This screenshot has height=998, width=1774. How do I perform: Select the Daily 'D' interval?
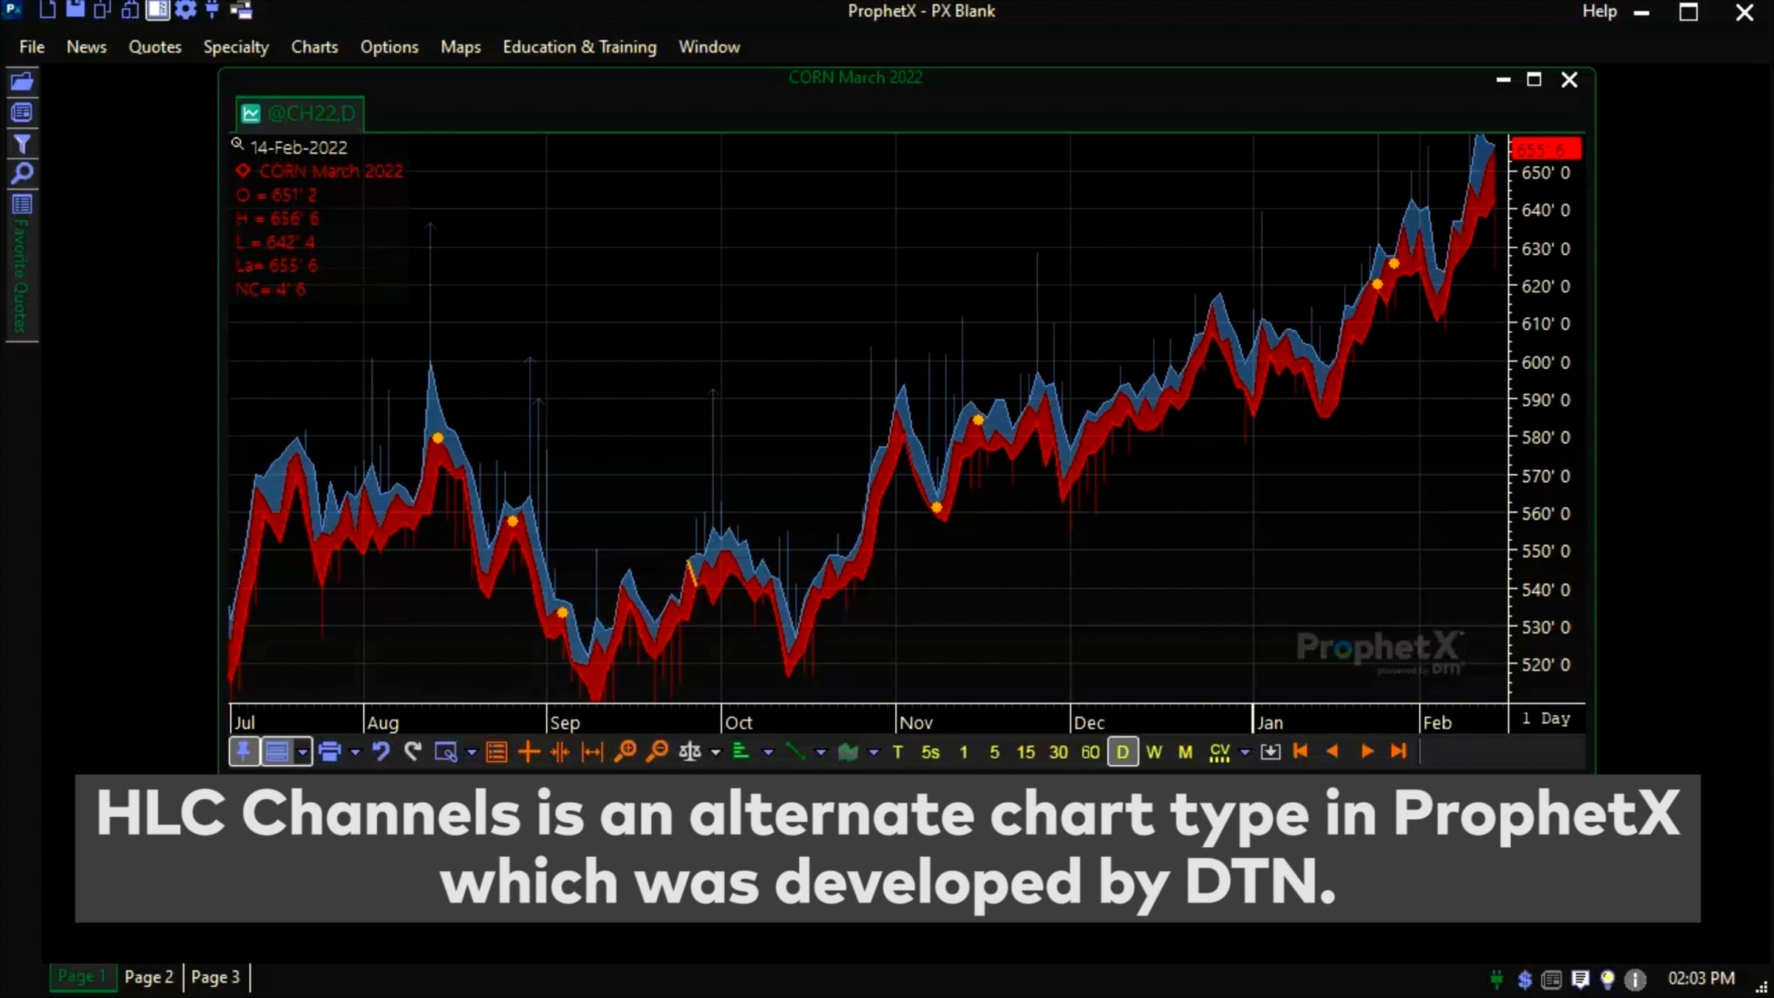pos(1123,752)
